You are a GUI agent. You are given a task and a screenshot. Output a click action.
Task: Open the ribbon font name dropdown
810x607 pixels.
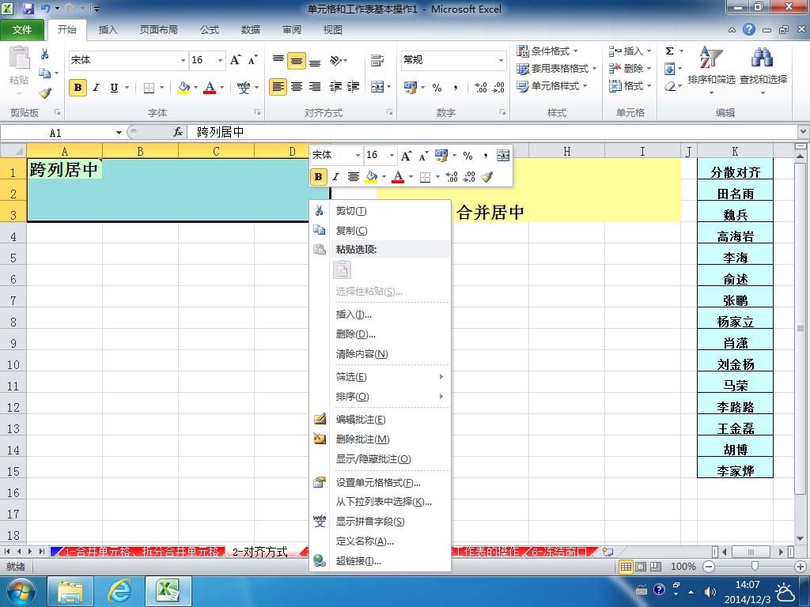(x=183, y=60)
